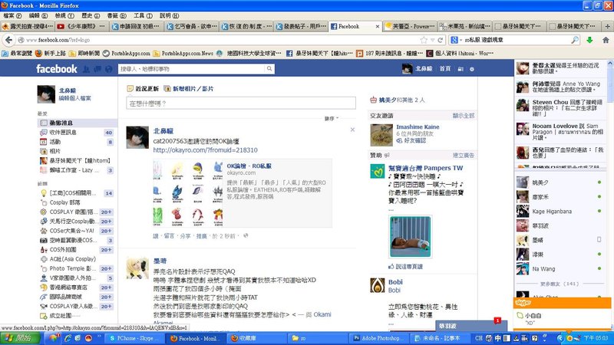The height and width of the screenshot is (345, 614).
Task: Open the downloads green arrow icon
Action: [x=589, y=40]
